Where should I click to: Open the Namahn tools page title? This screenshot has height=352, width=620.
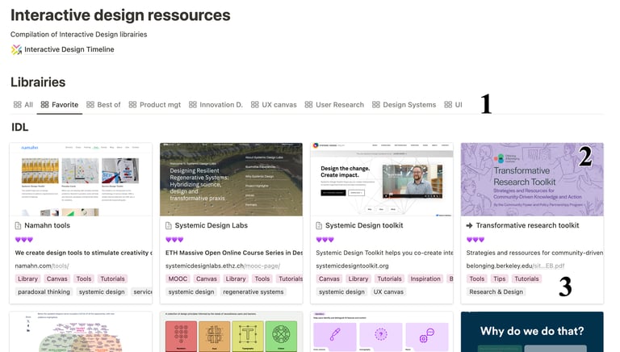pos(47,225)
